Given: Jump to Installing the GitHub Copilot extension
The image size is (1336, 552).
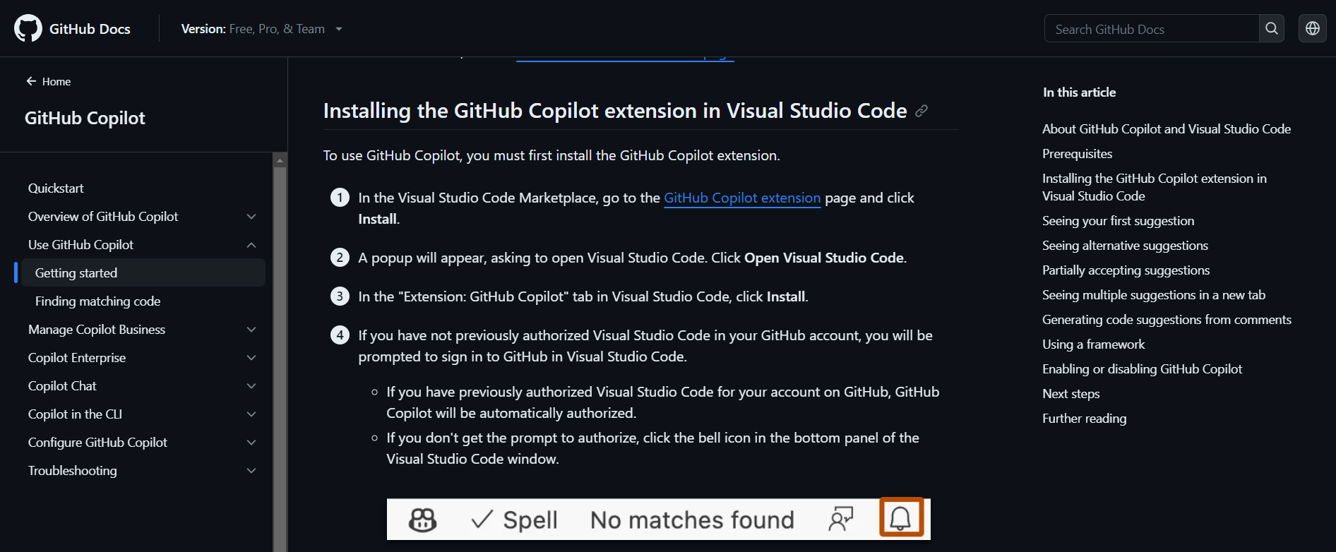Looking at the screenshot, I should pyautogui.click(x=1155, y=187).
